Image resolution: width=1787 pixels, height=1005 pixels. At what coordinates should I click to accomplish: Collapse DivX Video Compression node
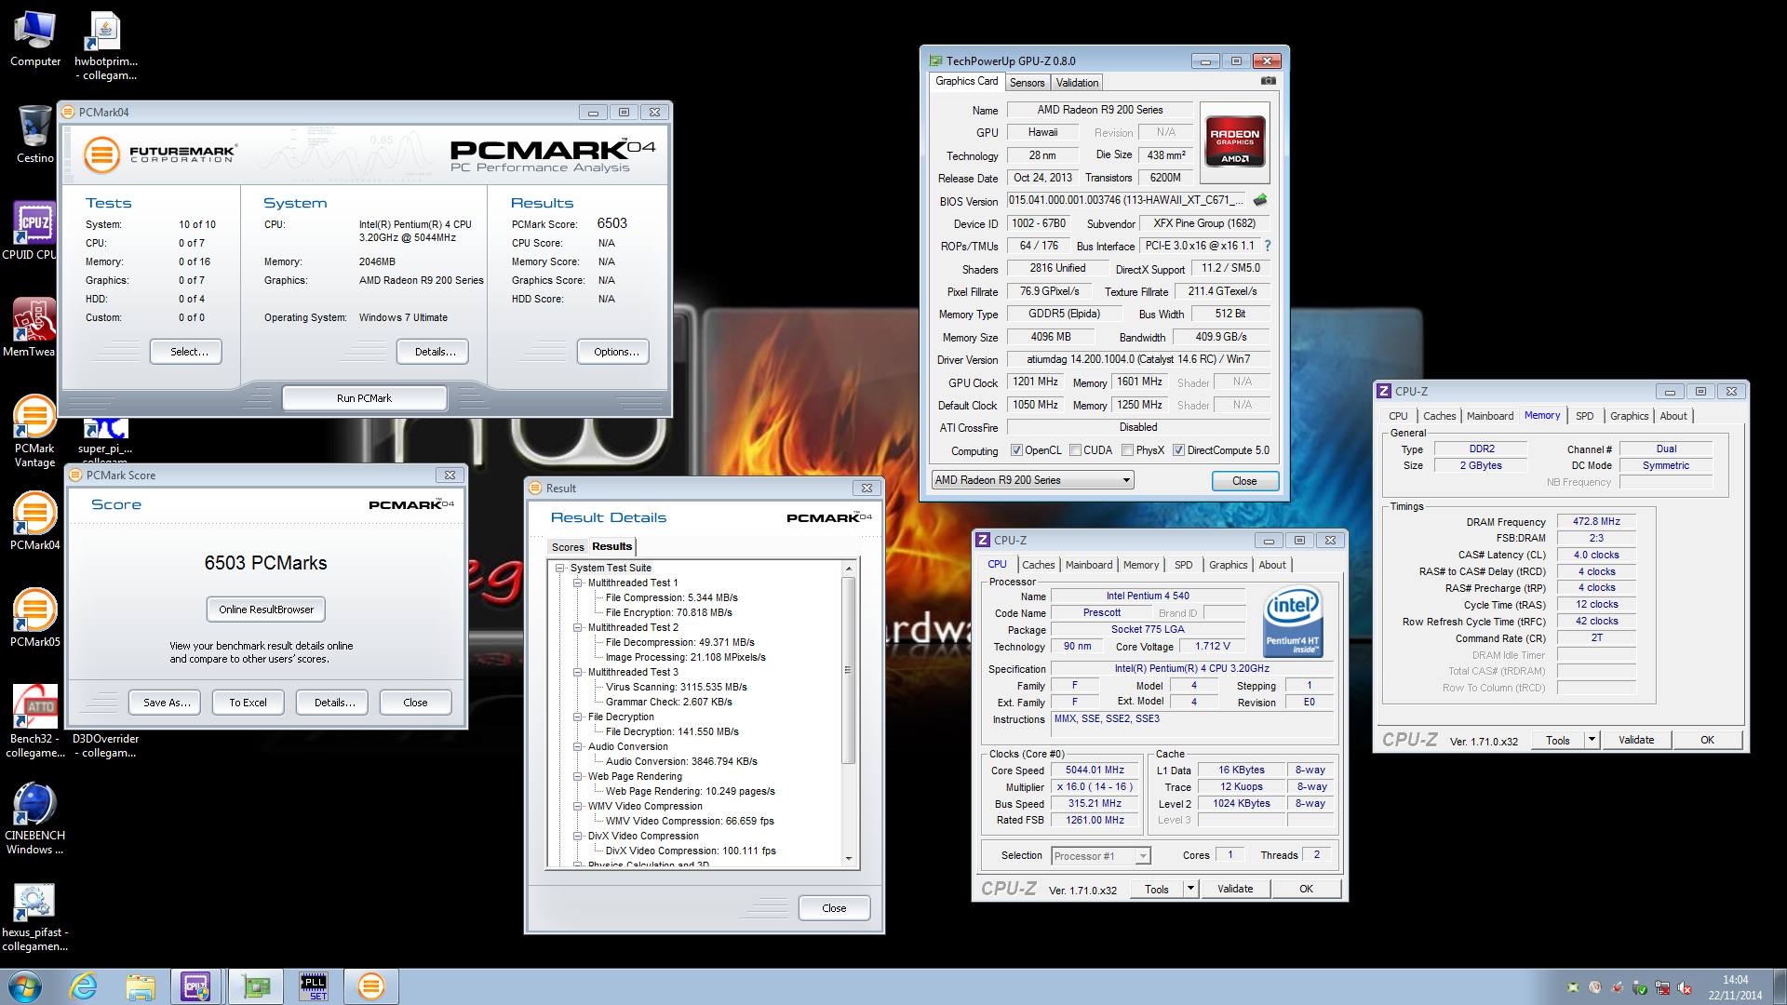pyautogui.click(x=577, y=836)
